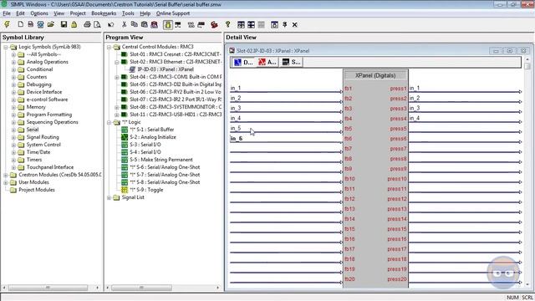Click the red toolbar icon before the question mark
Viewport: 535px width, 301px height.
click(x=214, y=24)
